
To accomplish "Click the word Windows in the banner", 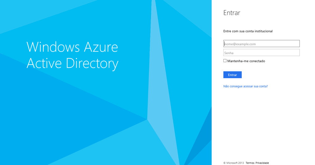I will point(53,47).
